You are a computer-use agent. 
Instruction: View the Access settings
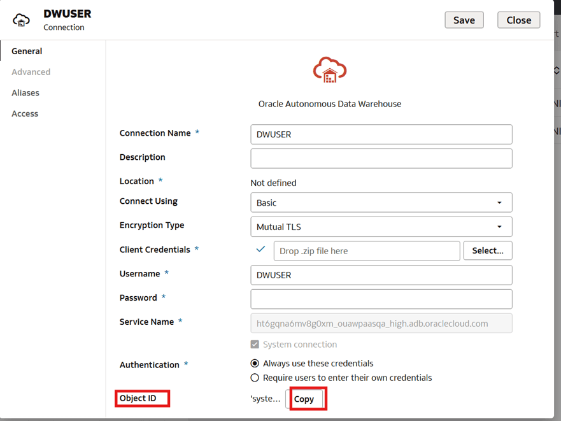(x=25, y=113)
